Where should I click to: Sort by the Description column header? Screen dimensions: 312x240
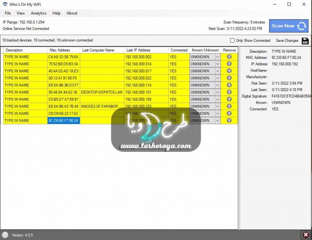(x=25, y=50)
